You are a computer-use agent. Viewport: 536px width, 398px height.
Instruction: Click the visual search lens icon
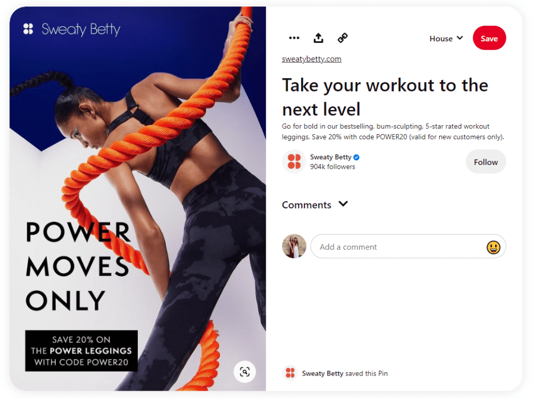[245, 372]
